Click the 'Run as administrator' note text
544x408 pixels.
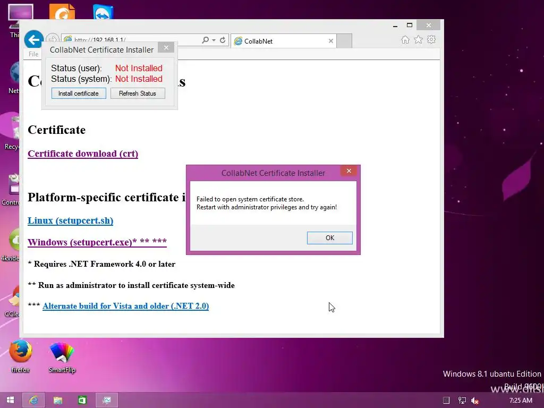pos(131,285)
